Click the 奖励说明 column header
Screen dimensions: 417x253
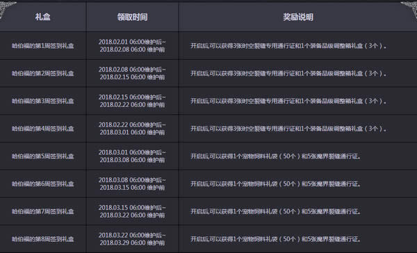tap(298, 17)
